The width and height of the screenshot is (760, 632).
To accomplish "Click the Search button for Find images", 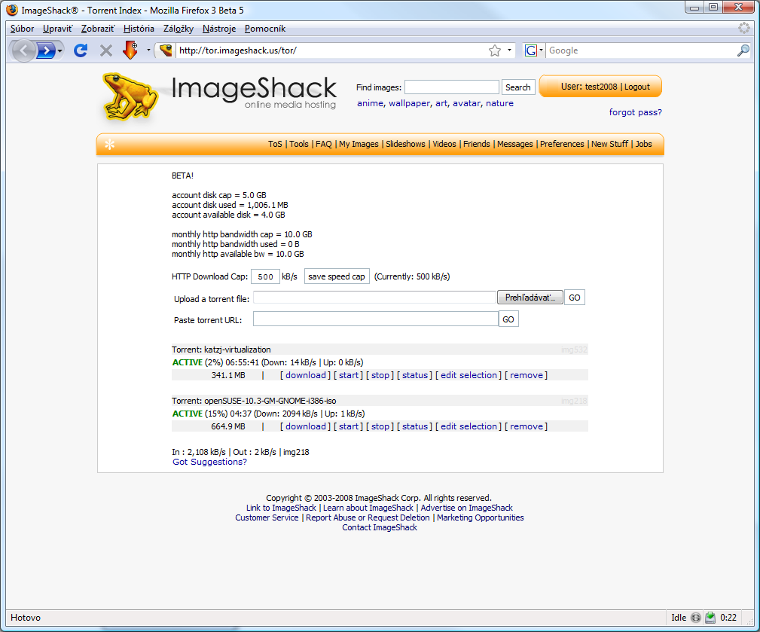I will click(518, 87).
